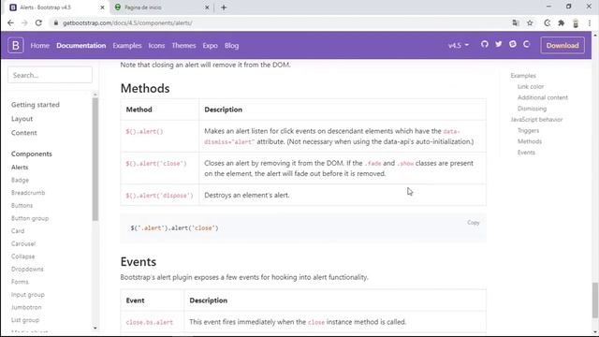Open the Open Collective icon in navbar
This screenshot has width=599, height=337.
[x=527, y=44]
